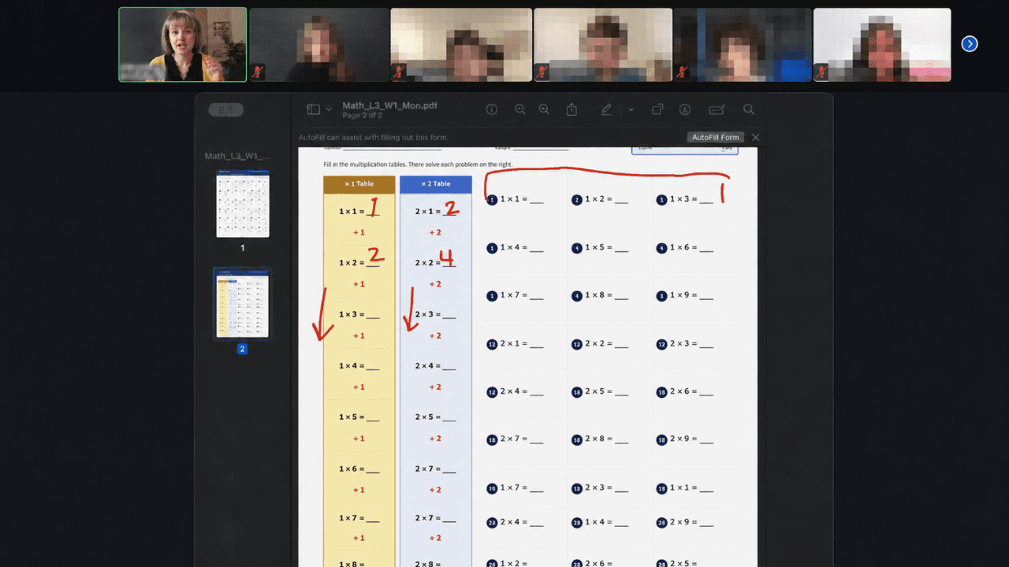Select the active speaker's green-bordered video tile
The height and width of the screenshot is (567, 1009).
pos(183,45)
